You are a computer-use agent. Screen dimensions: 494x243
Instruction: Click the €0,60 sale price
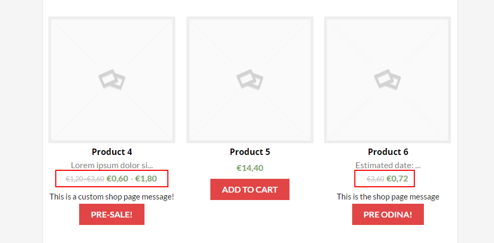click(117, 178)
